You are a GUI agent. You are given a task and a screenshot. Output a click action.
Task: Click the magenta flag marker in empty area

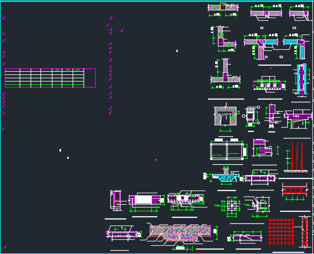pos(156,160)
